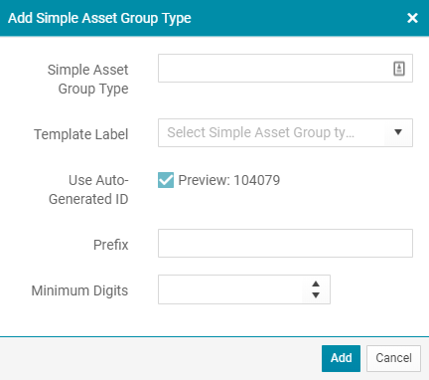
Task: Increase Minimum Digits with the up arrow
Action: tap(316, 284)
